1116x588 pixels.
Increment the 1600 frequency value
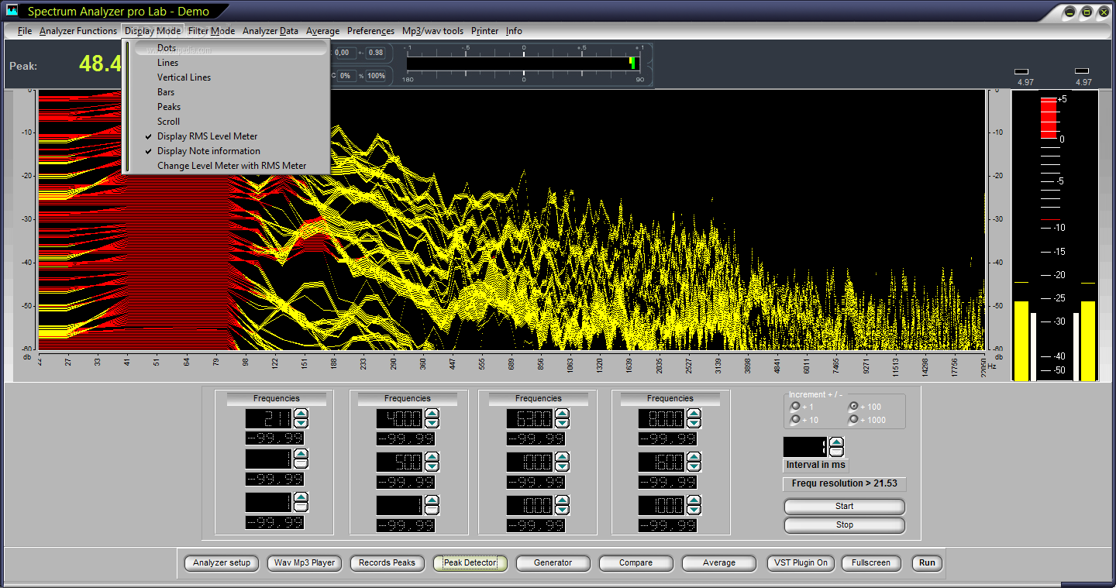(694, 457)
